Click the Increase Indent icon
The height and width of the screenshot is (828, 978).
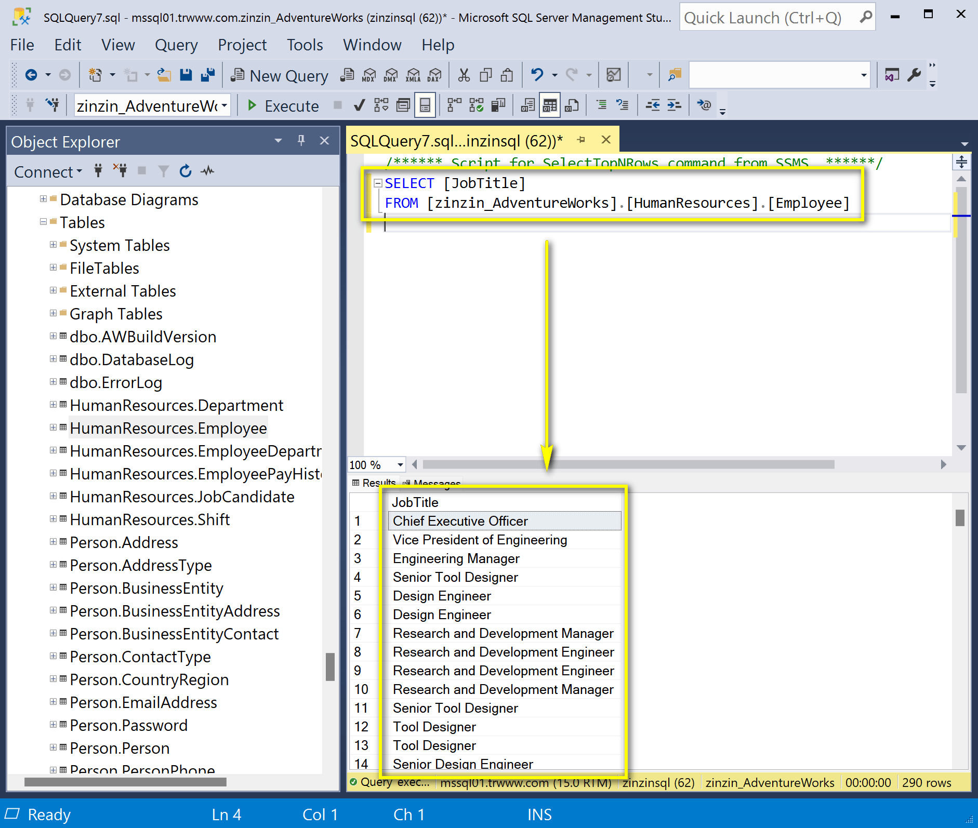tap(674, 105)
